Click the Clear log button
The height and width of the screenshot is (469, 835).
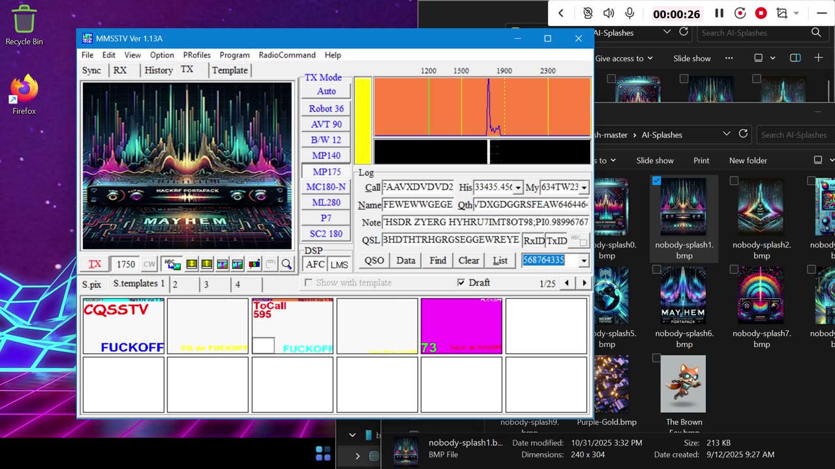[x=469, y=261]
